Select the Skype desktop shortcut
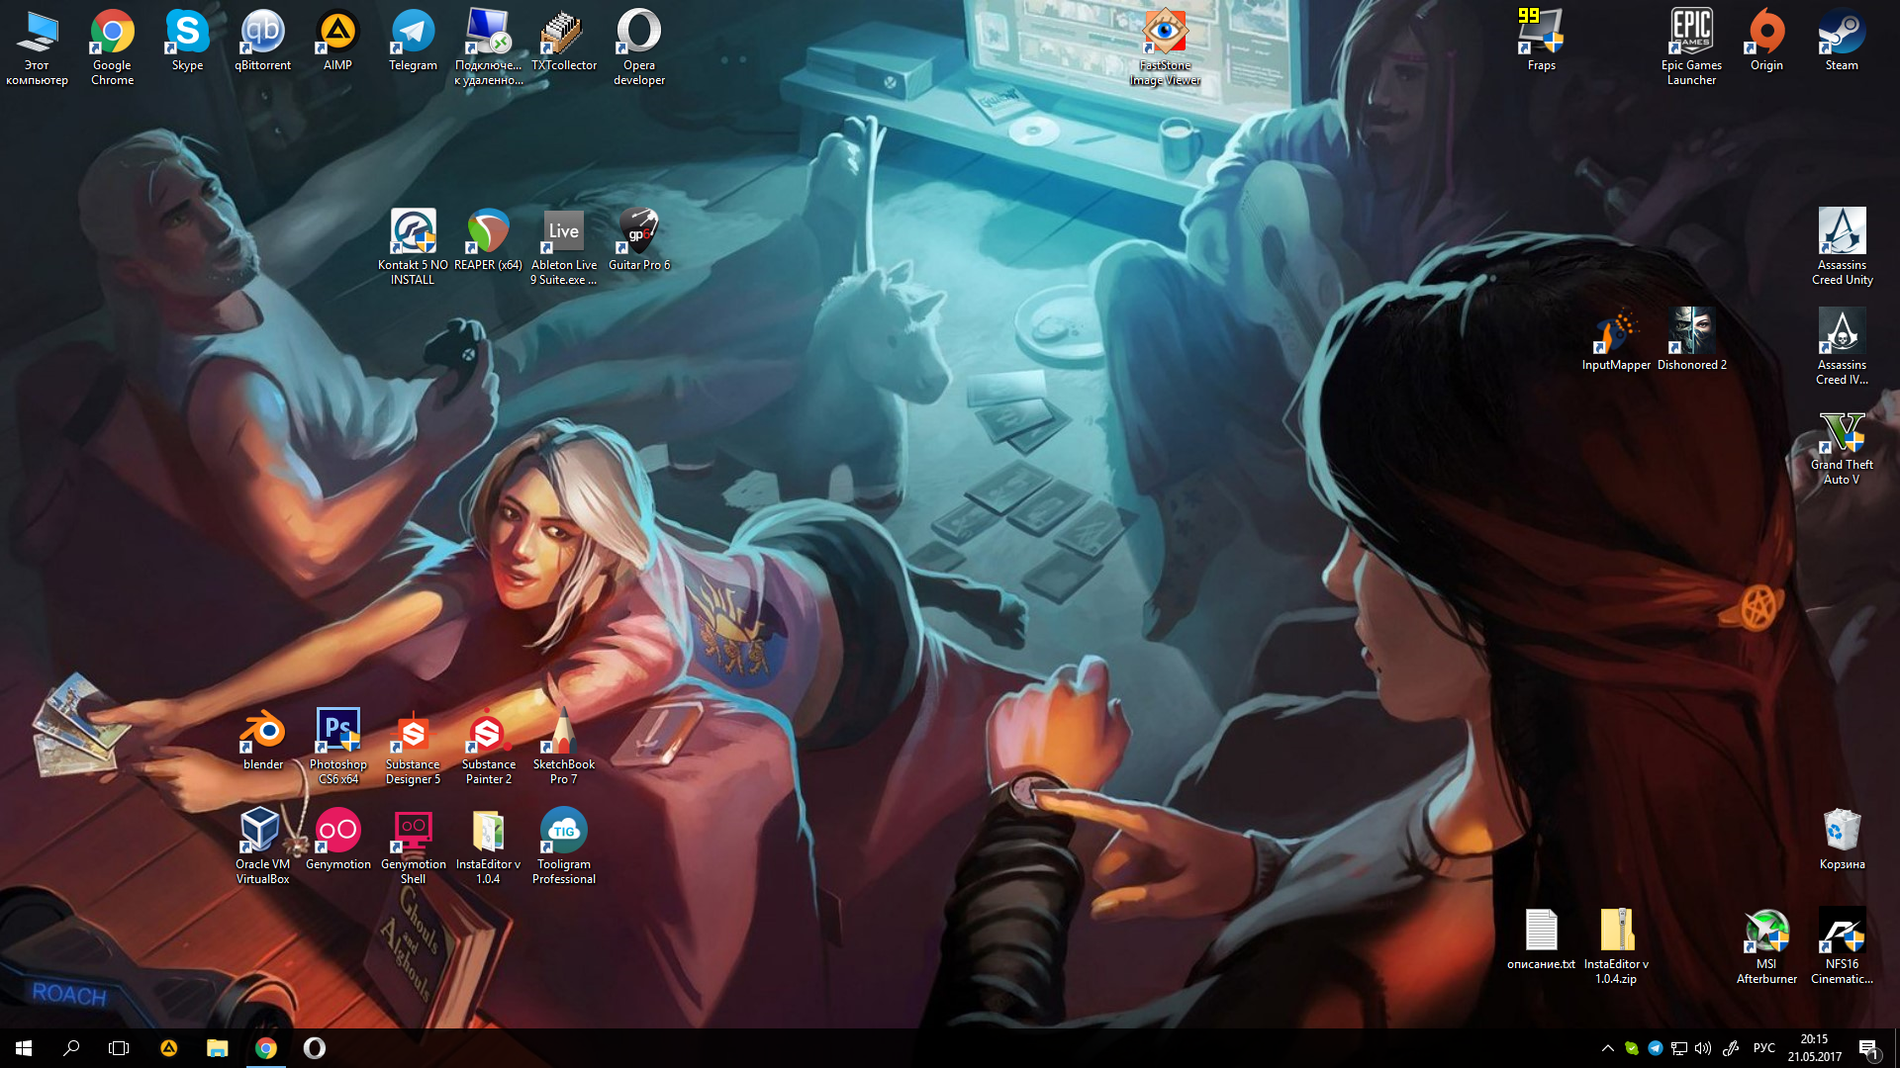Image resolution: width=1900 pixels, height=1068 pixels. click(187, 41)
